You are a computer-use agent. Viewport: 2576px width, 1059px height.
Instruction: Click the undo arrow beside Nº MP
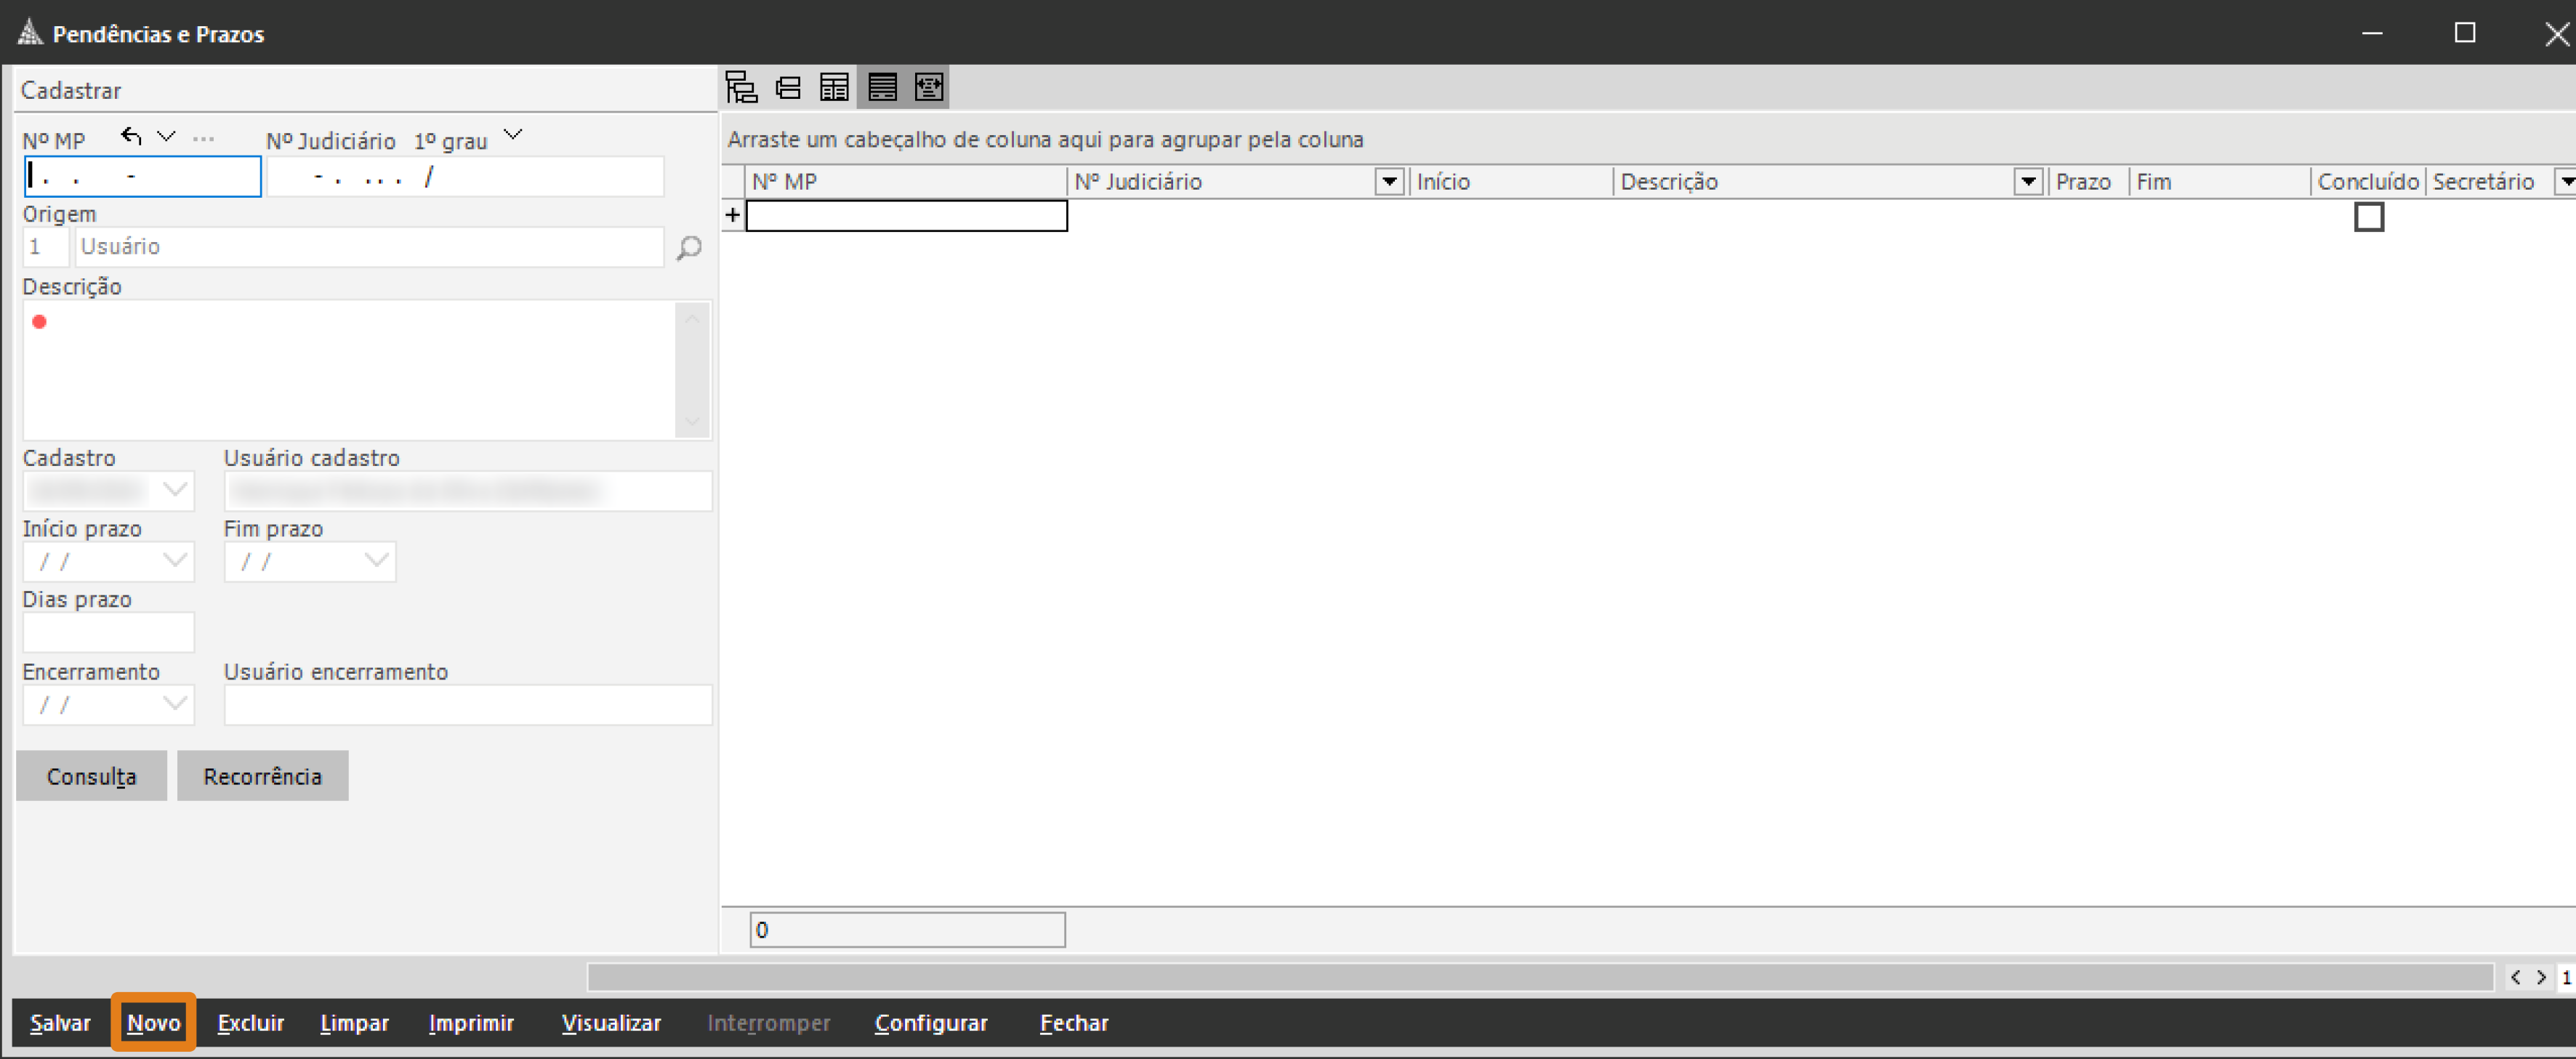tap(131, 136)
